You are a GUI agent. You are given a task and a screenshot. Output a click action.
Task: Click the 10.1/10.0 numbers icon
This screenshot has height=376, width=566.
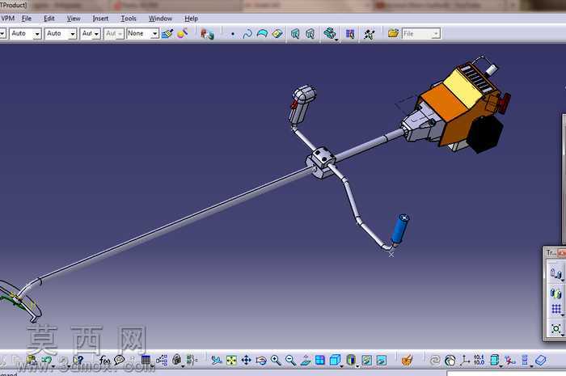point(479,360)
